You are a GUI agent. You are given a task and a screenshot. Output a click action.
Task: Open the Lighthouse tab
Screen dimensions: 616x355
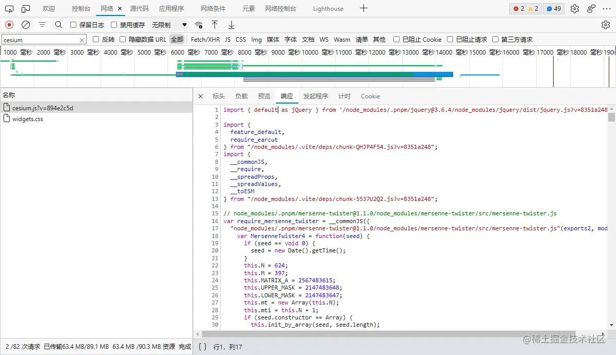tap(328, 9)
